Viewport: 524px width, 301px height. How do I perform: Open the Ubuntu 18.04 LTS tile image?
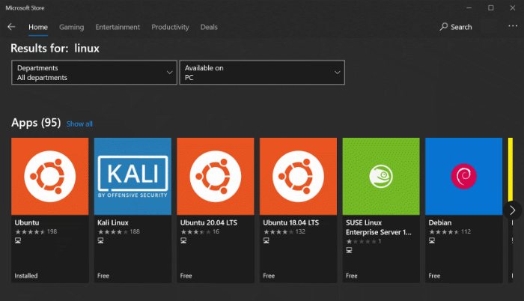point(298,176)
